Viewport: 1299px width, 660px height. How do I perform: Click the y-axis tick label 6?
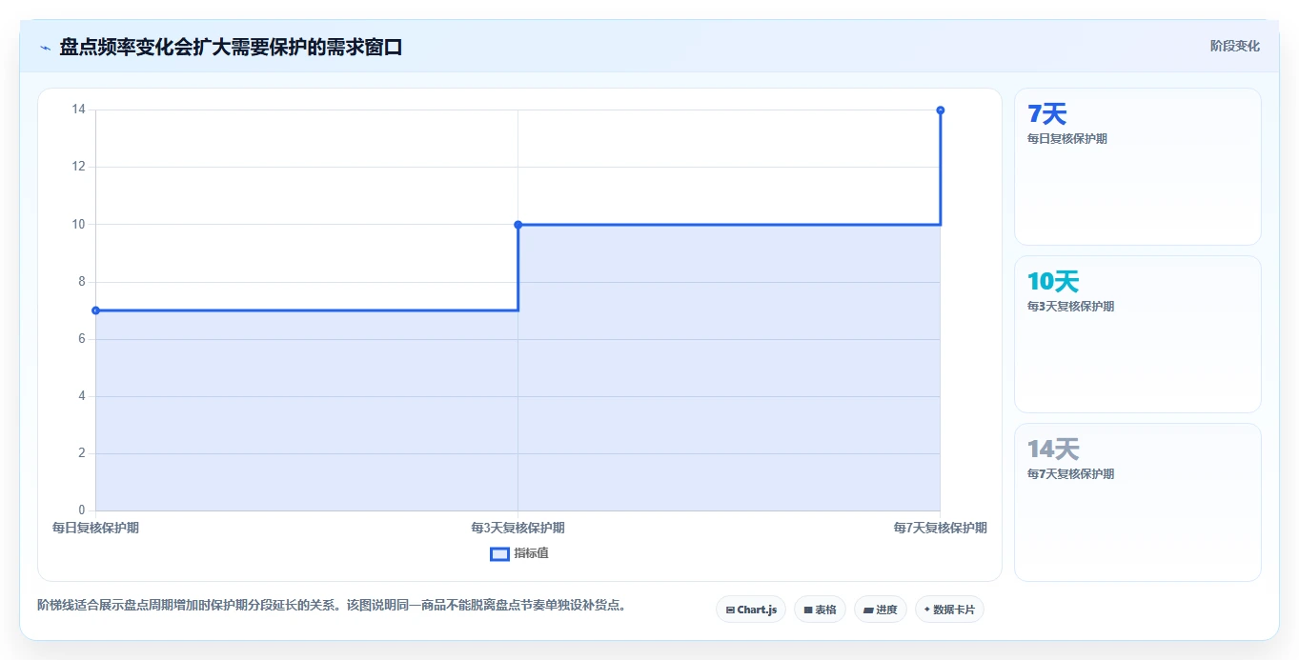(81, 339)
